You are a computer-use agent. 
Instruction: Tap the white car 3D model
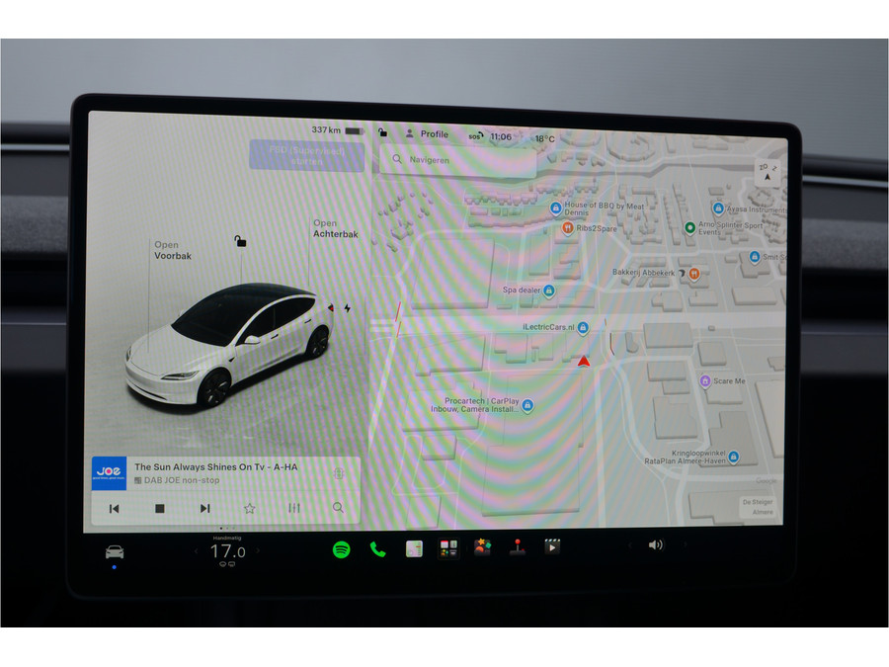[228, 345]
